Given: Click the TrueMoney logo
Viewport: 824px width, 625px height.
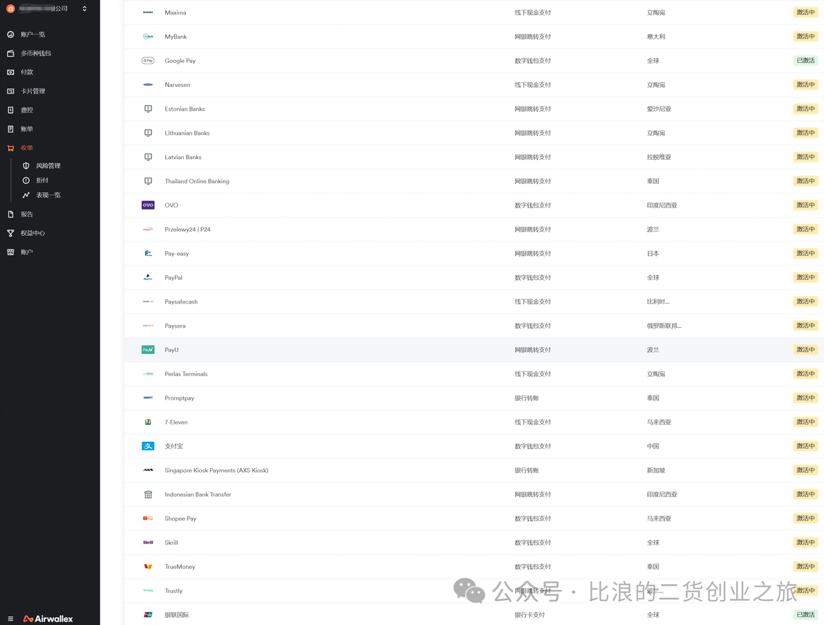Looking at the screenshot, I should tap(148, 567).
